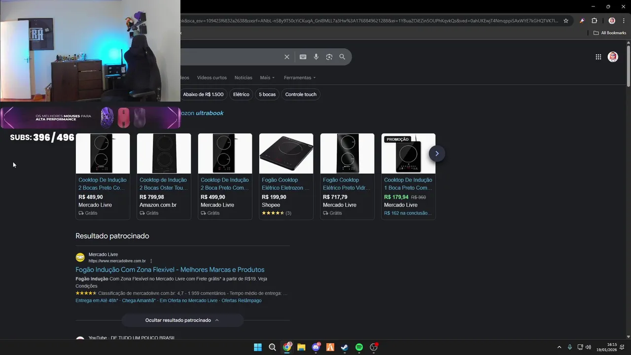Click the microphone tray icon

tap(570, 347)
